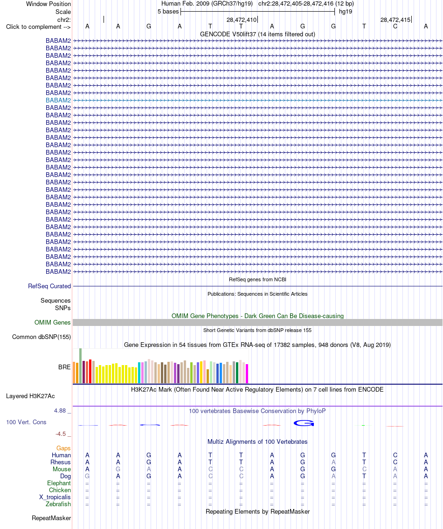Click the only C base in reference sequence row

(395, 27)
